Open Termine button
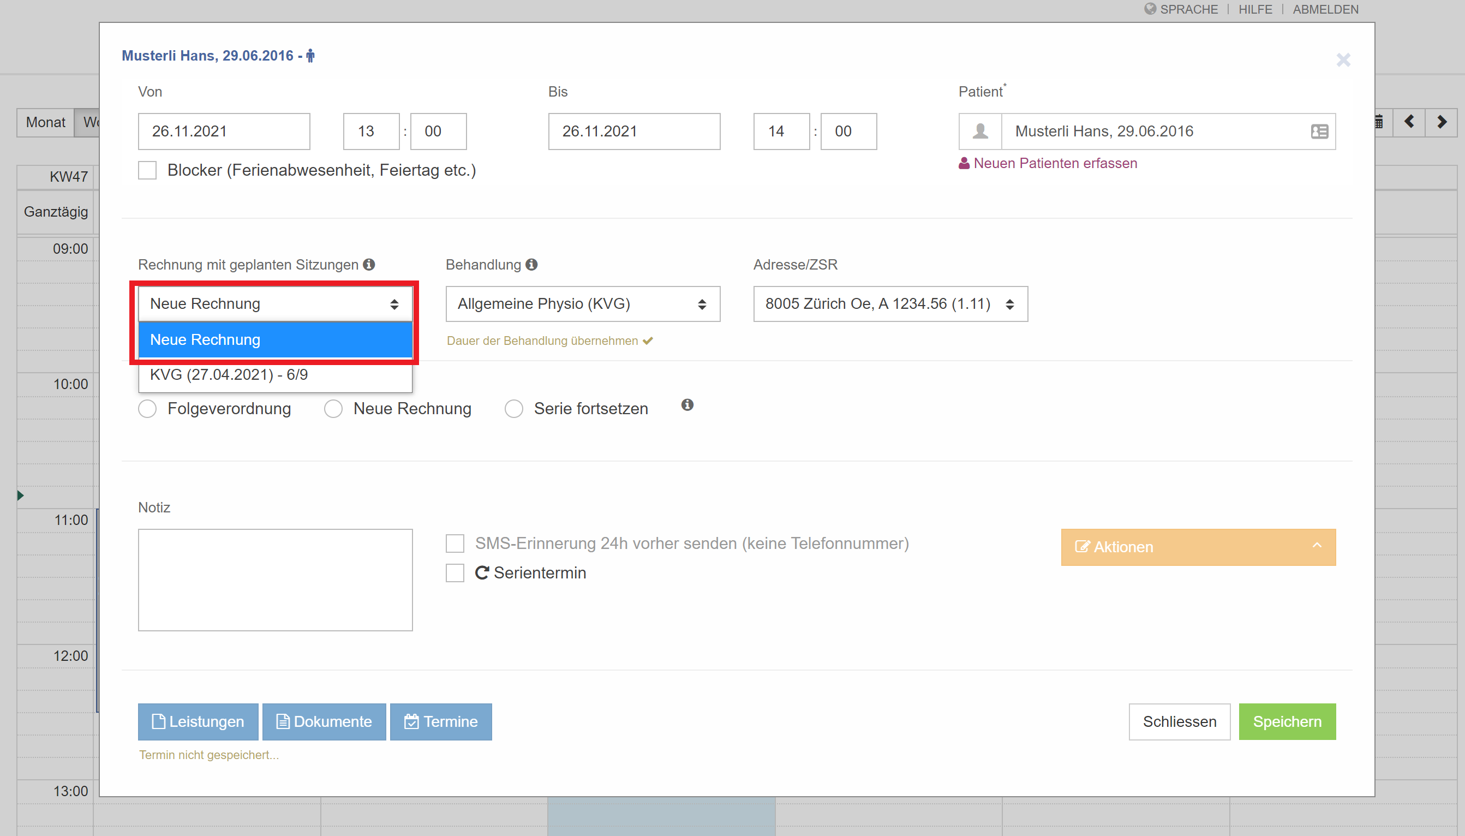The height and width of the screenshot is (836, 1465). pos(441,722)
